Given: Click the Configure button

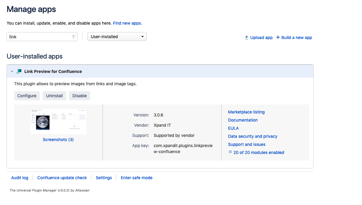Looking at the screenshot, I should tap(27, 95).
